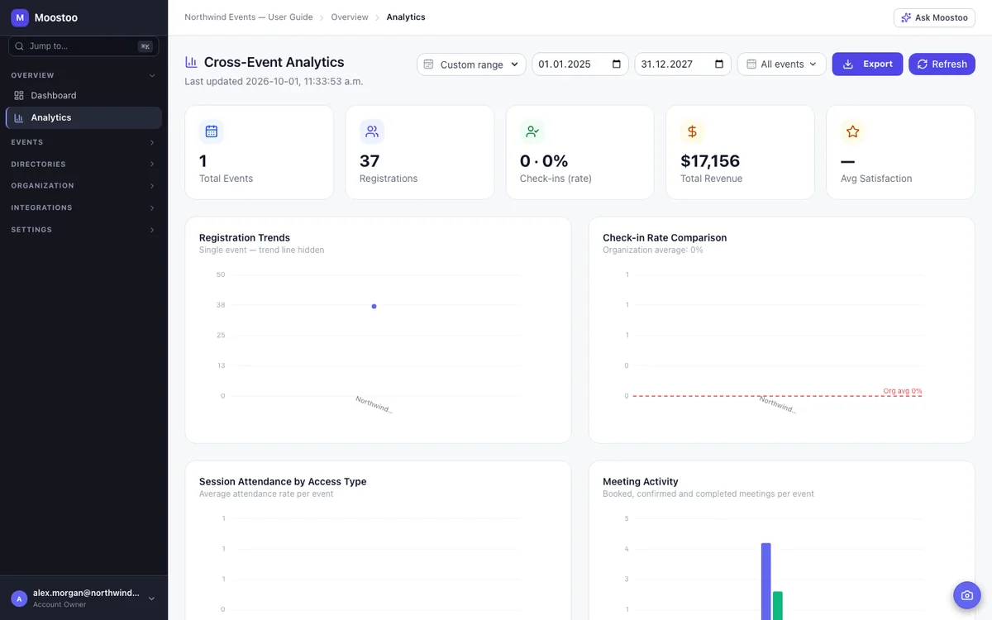
Task: Open the All events filter dropdown
Action: click(x=781, y=64)
